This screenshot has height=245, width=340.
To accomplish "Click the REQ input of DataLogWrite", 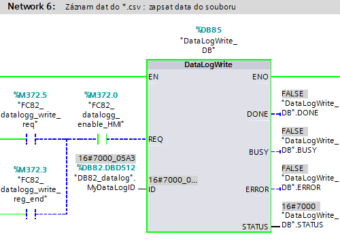I will pos(156,139).
